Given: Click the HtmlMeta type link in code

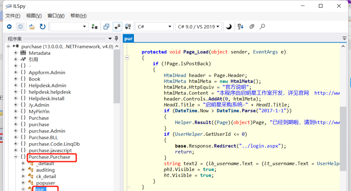Looking at the screenshot, I should point(175,81).
